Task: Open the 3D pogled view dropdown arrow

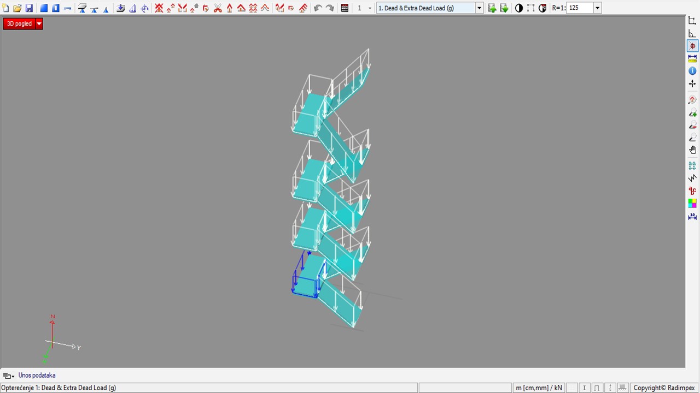Action: click(39, 24)
